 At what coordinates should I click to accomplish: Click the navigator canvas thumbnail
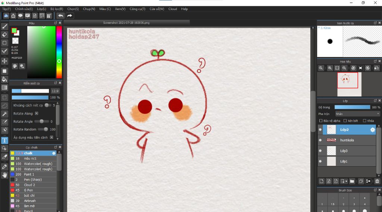pos(349,84)
